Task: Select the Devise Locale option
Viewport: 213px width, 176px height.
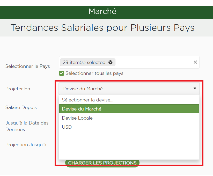Action: 129,118
